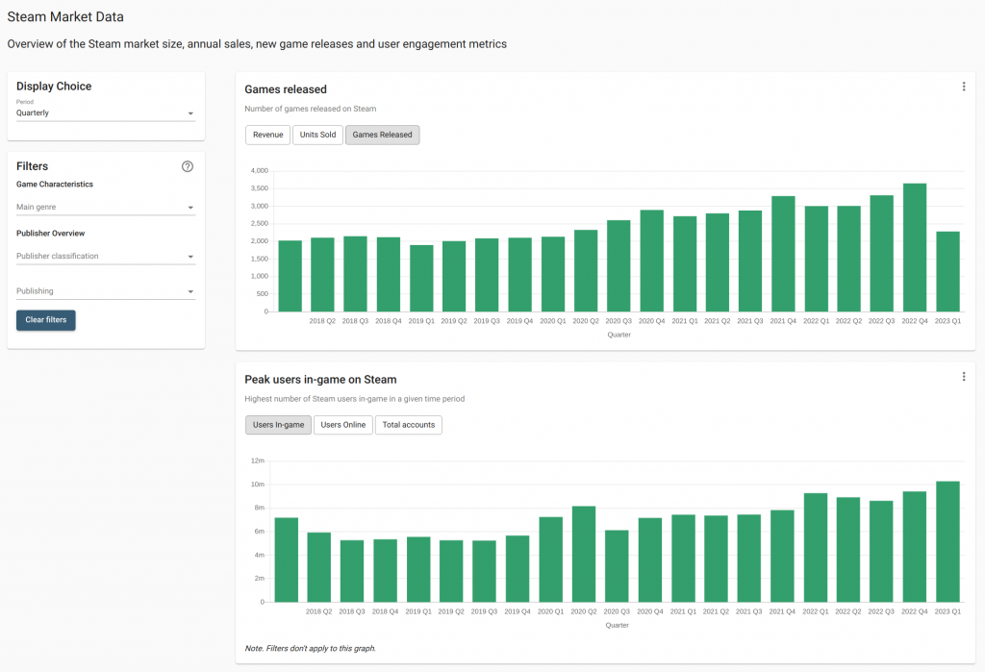Switch chart to Units Sold
985x672 pixels.
[x=317, y=135]
